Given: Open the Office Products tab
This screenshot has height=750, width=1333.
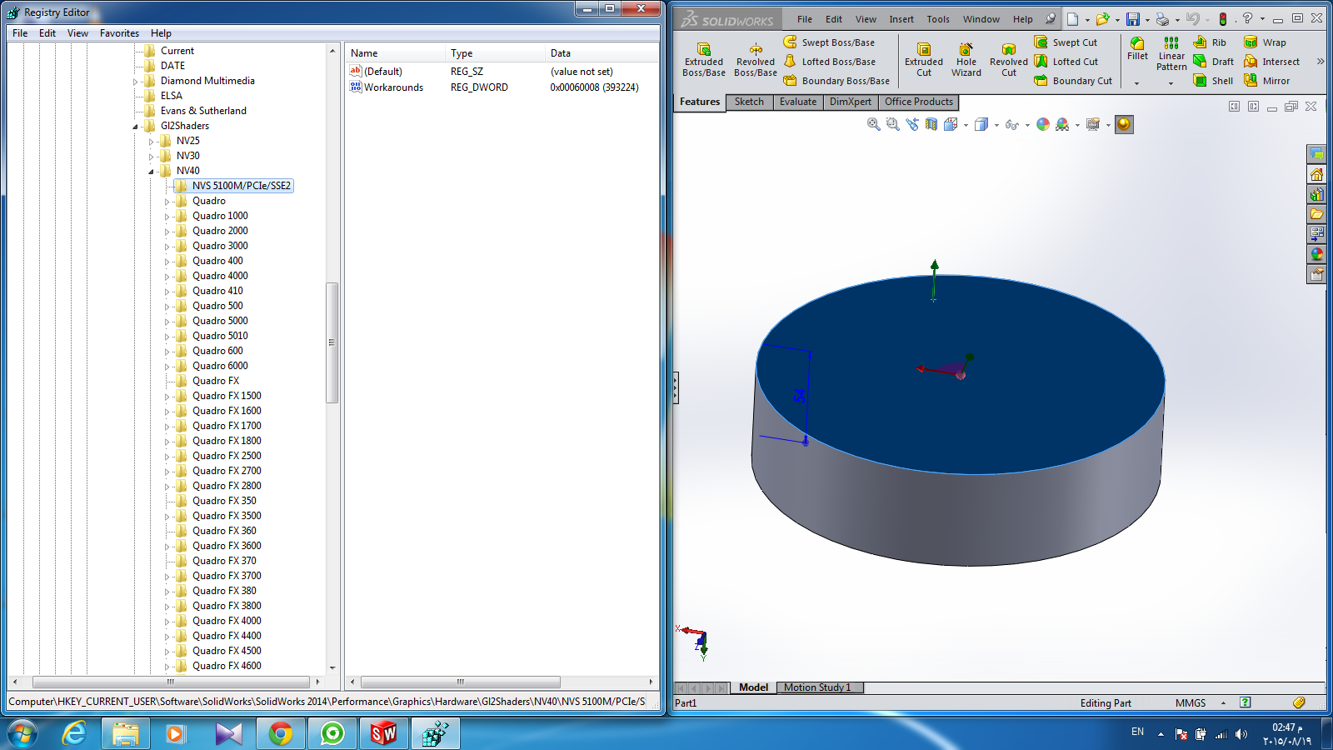Looking at the screenshot, I should [919, 102].
